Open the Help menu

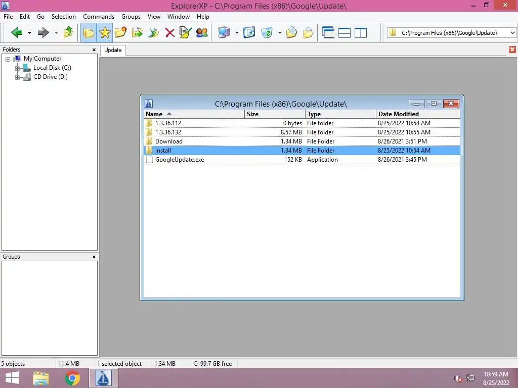click(x=203, y=17)
